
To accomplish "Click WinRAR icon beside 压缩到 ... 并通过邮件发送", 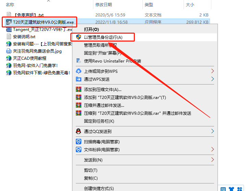I will click(x=79, y=113).
